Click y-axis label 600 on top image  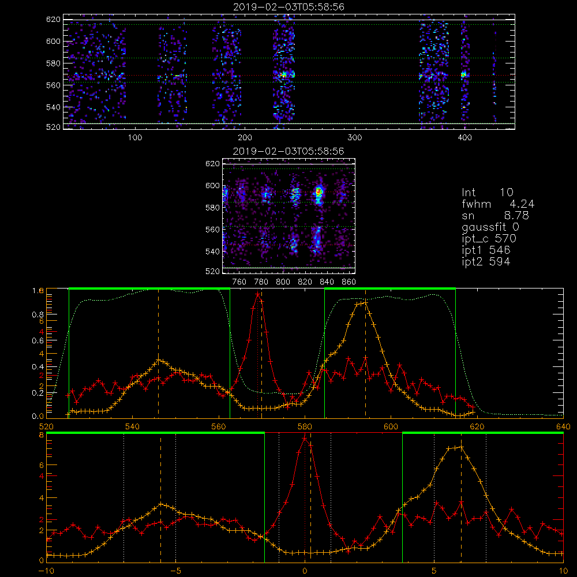(x=53, y=41)
